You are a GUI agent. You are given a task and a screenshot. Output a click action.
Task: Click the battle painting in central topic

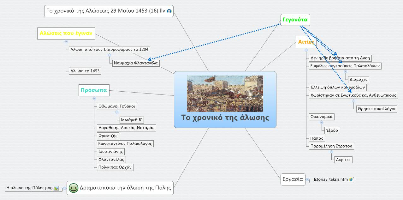click(x=225, y=94)
